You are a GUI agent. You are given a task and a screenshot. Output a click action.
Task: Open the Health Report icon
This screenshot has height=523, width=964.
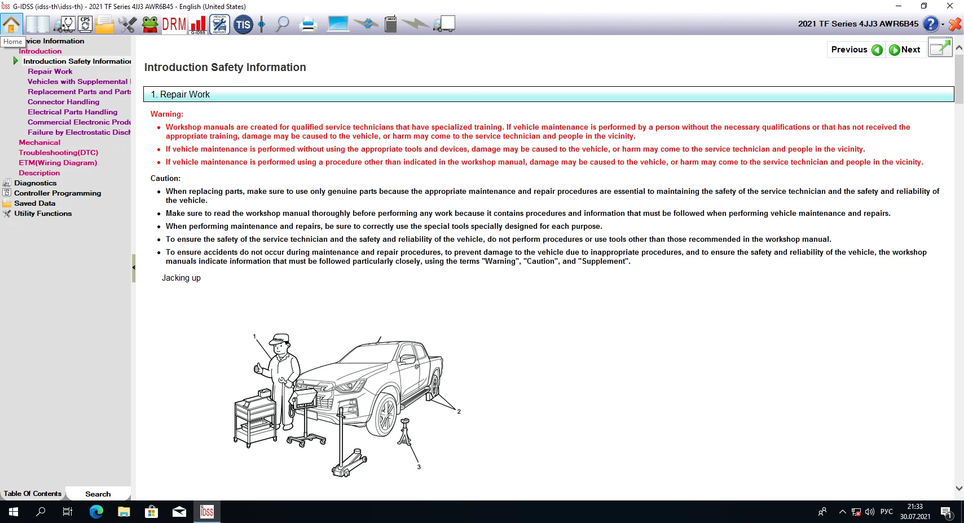[x=219, y=24]
